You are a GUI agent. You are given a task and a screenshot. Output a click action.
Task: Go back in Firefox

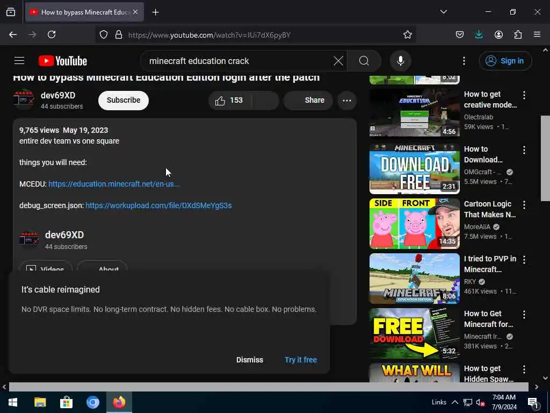coord(13,34)
